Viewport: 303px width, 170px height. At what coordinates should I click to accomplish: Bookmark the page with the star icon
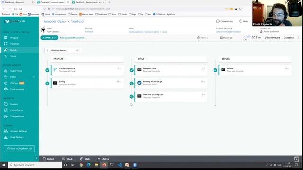click(x=241, y=9)
